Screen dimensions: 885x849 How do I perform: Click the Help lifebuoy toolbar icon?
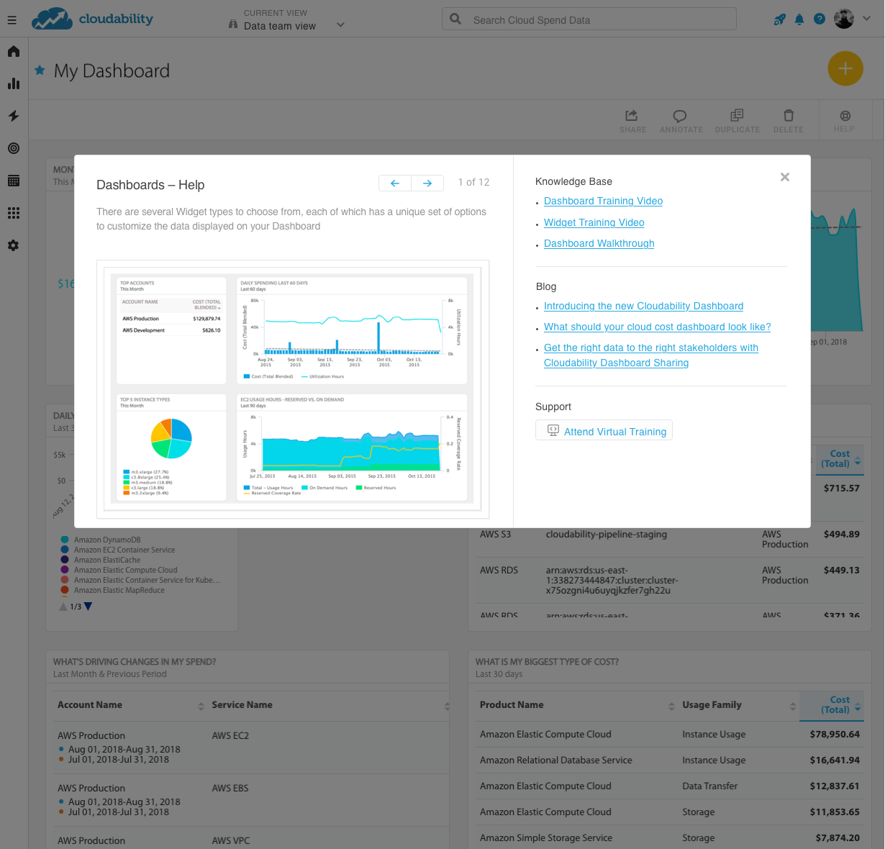click(845, 120)
